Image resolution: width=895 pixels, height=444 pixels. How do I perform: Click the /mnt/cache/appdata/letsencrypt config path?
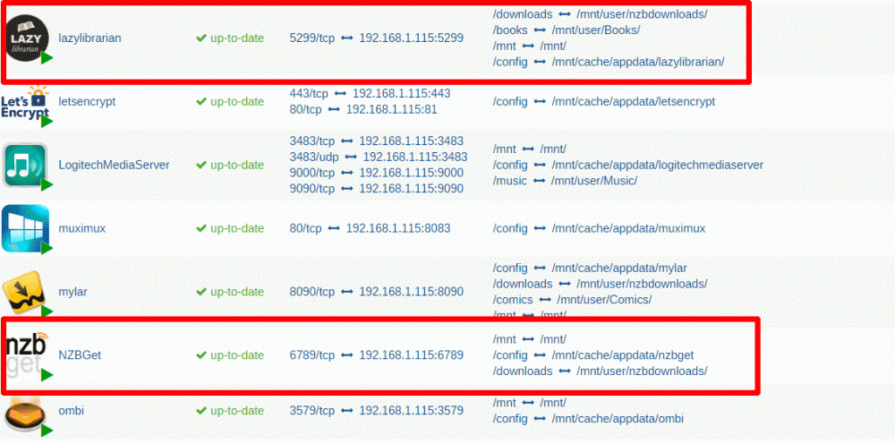634,101
